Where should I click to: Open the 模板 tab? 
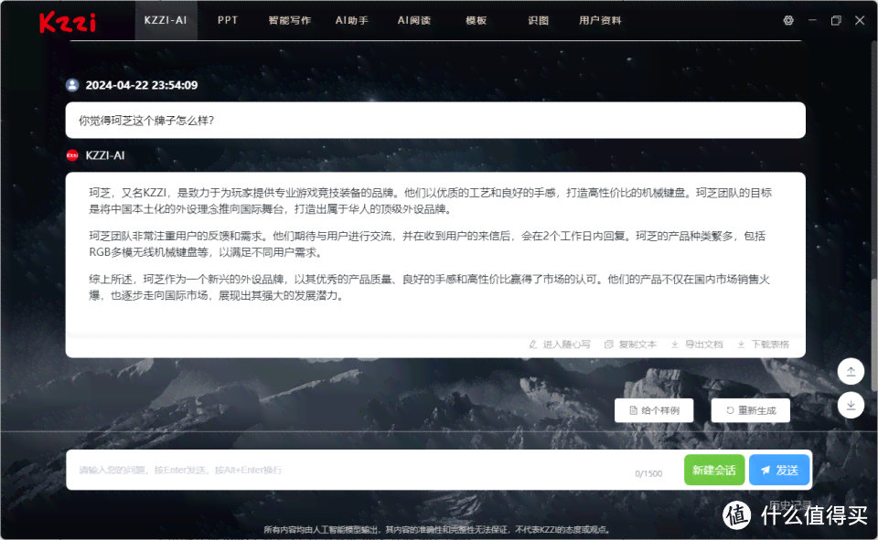pos(476,20)
